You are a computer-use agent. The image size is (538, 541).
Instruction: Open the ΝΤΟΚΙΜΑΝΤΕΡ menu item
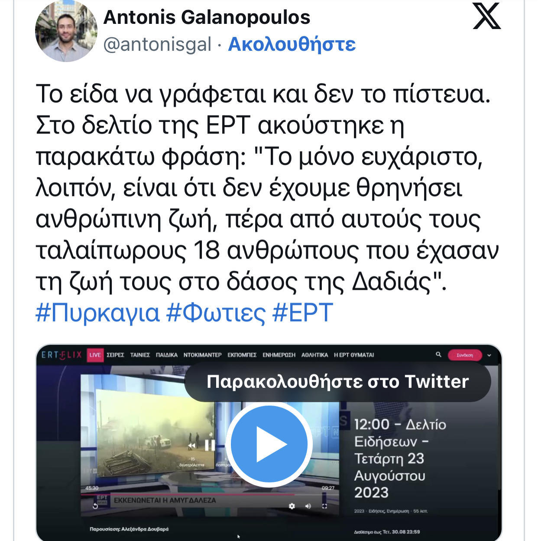coord(202,355)
